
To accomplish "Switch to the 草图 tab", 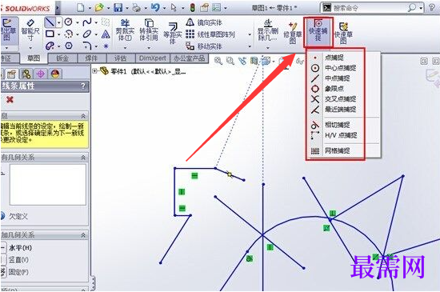I will pyautogui.click(x=34, y=58).
